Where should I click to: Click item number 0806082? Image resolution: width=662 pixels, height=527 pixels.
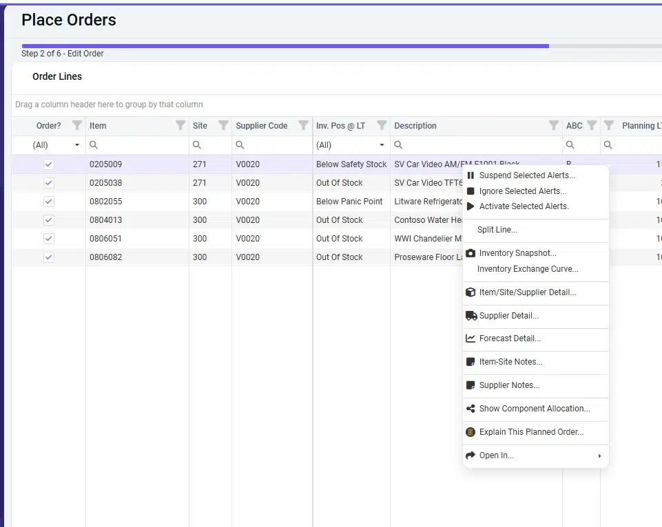[x=105, y=257]
